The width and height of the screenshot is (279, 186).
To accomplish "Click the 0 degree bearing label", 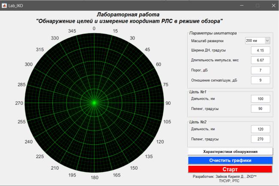I will click(94, 28).
